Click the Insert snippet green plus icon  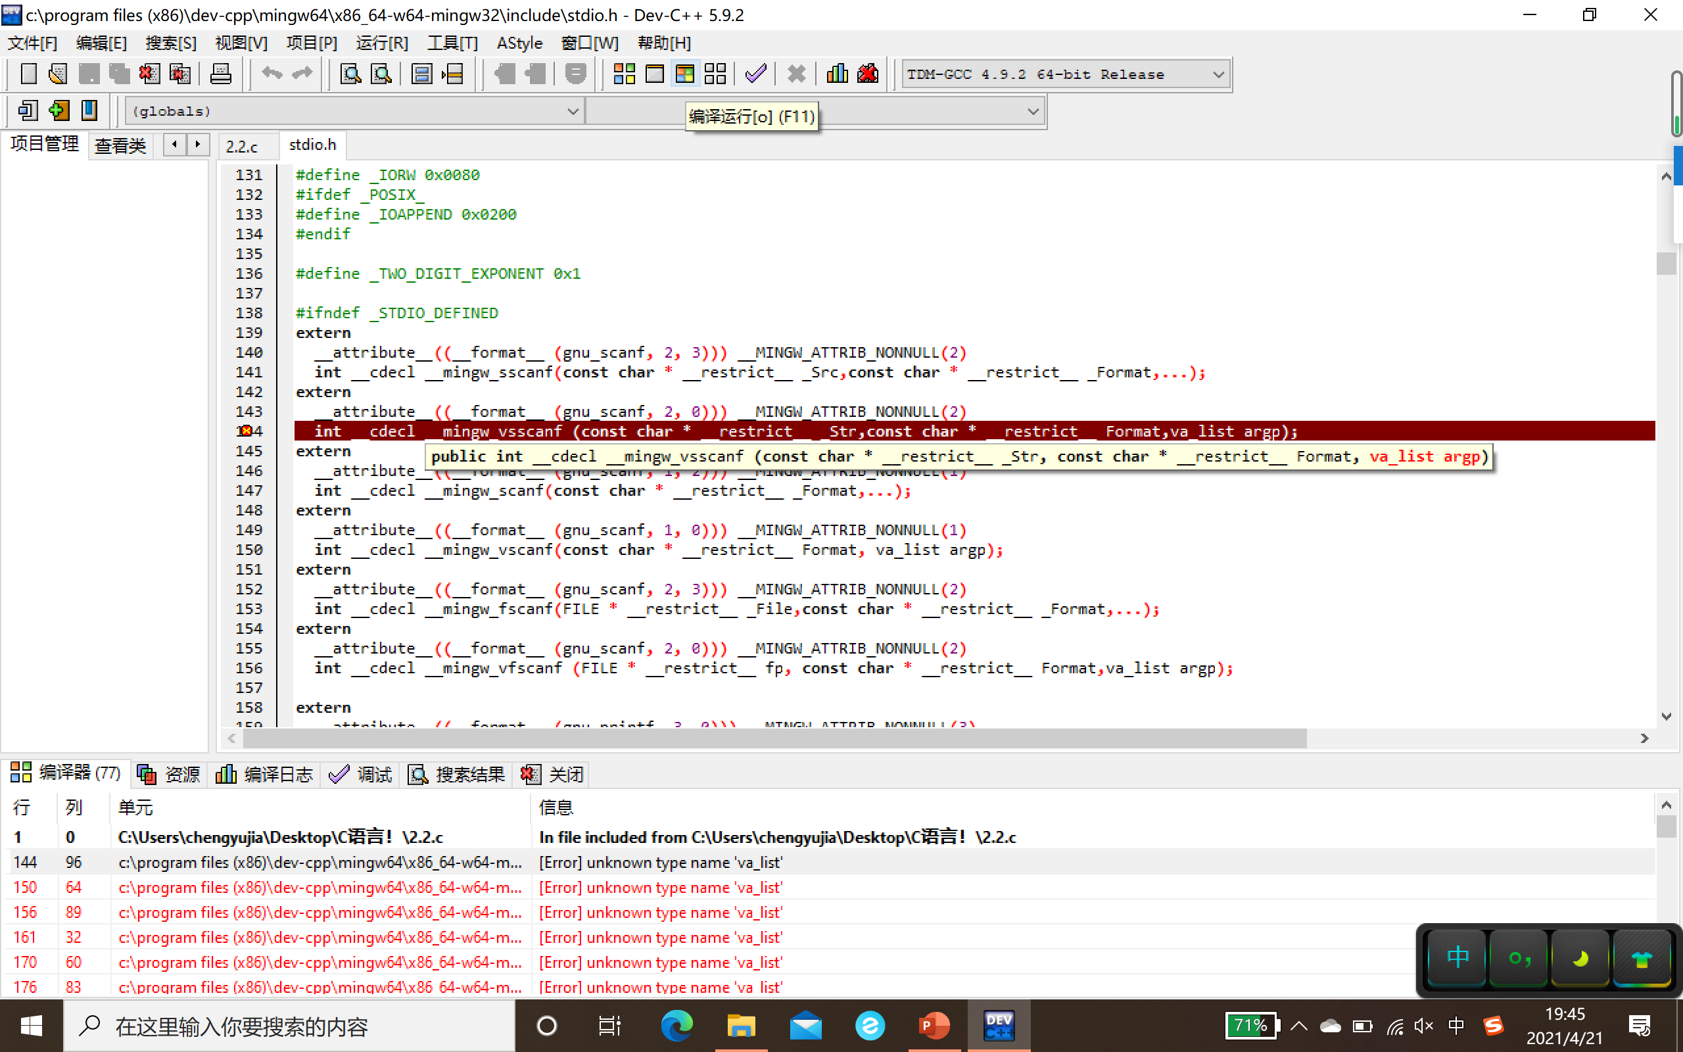point(59,110)
